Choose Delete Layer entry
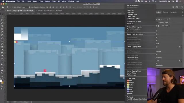The height and width of the screenshot is (103, 184). pyautogui.click(x=131, y=17)
